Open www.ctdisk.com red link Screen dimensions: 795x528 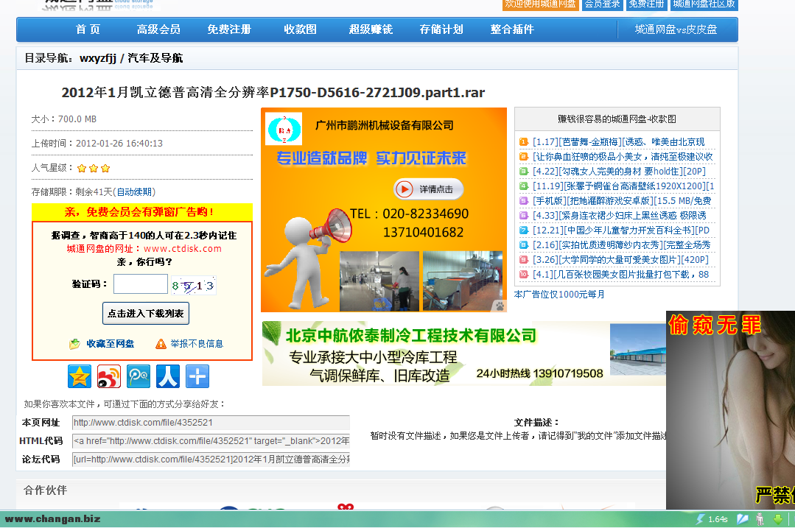click(x=182, y=249)
